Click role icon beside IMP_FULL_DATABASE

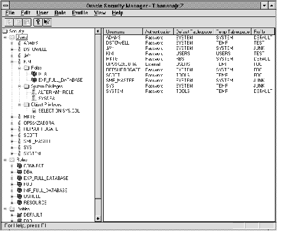19,190
